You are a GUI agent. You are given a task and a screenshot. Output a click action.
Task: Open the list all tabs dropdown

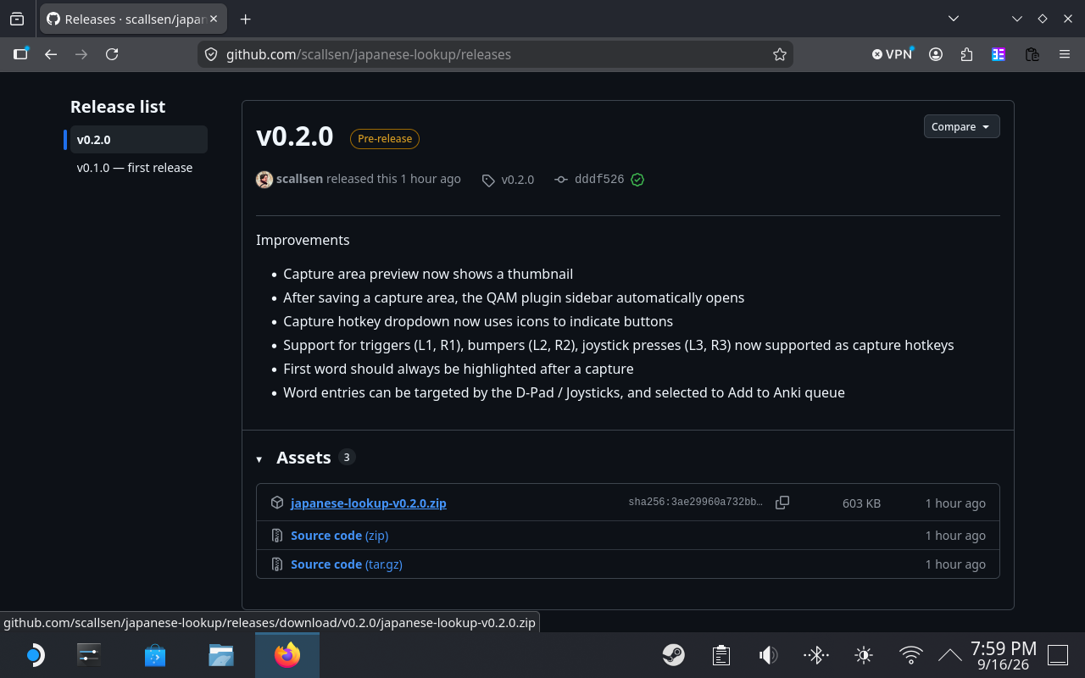tap(954, 19)
